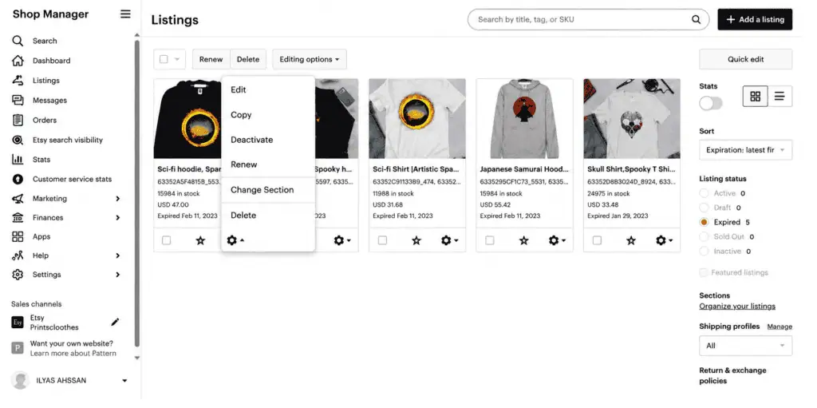Click the pencil icon next to Etsy Printscloothes

(115, 323)
